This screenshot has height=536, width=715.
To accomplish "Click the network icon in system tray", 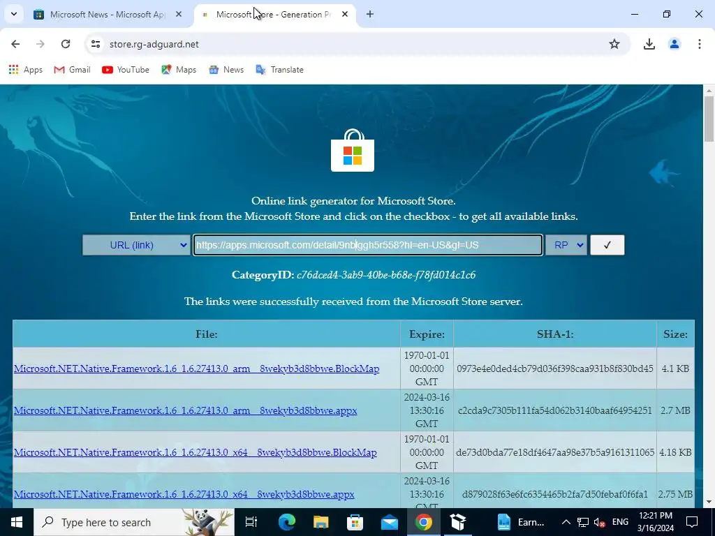I will tap(583, 522).
